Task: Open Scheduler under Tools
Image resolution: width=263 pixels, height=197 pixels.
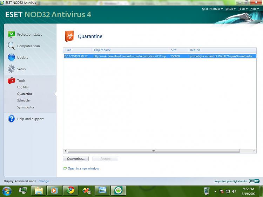Action: point(24,100)
